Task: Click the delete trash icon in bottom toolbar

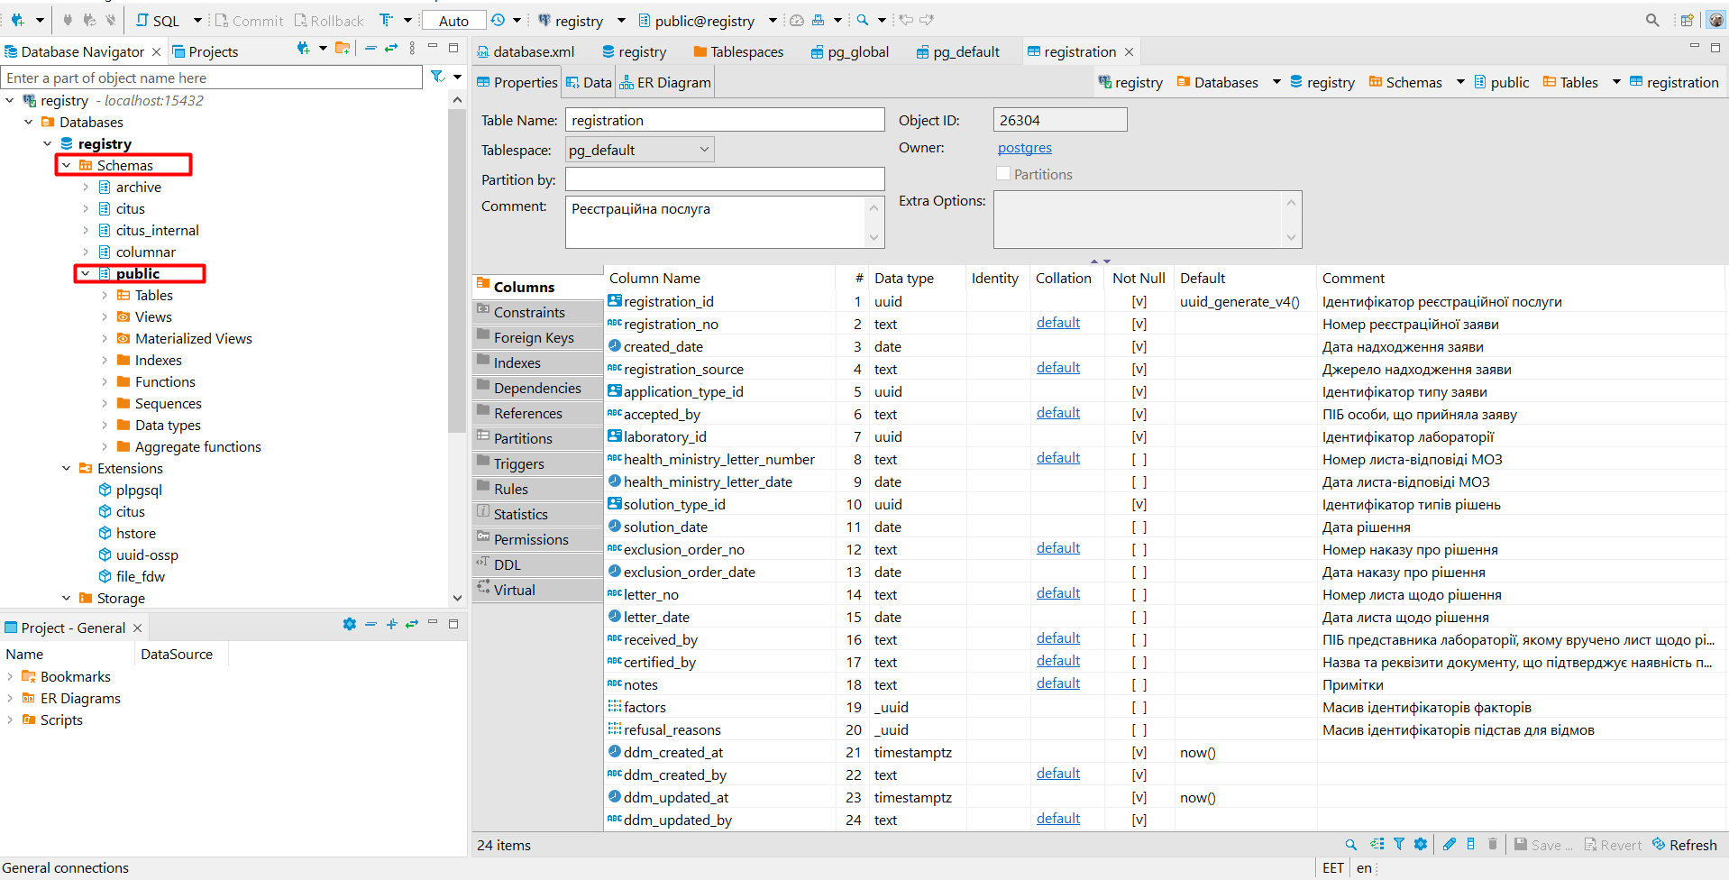Action: pyautogui.click(x=1493, y=845)
